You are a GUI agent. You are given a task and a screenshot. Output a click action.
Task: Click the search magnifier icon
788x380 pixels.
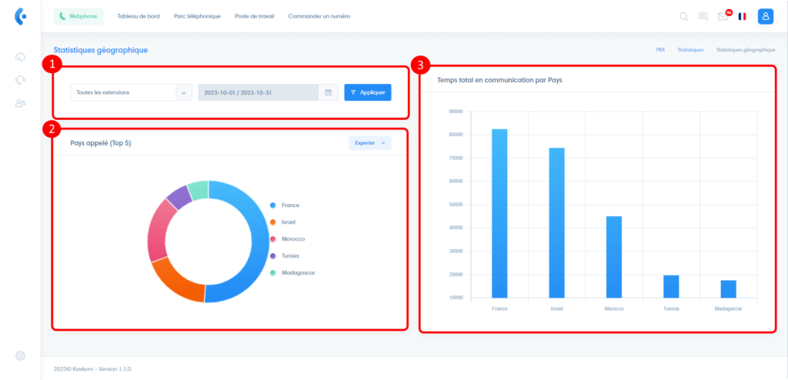(x=683, y=16)
